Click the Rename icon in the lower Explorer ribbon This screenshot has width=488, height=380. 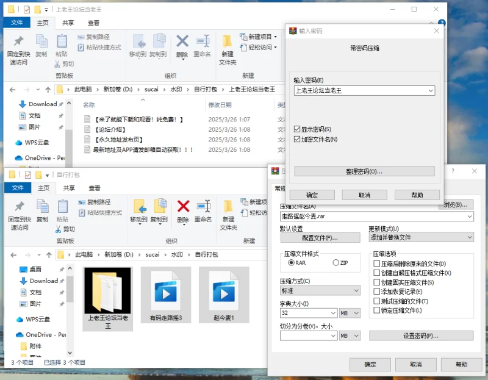[x=203, y=206]
